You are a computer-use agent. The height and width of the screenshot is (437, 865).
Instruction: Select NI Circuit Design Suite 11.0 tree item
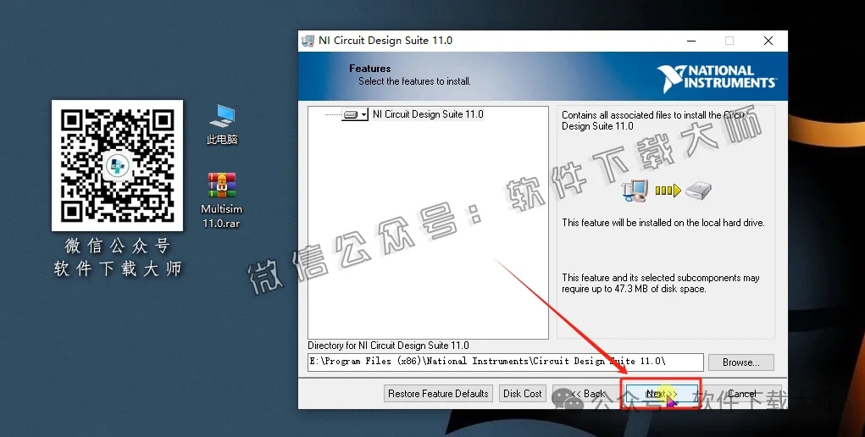tap(428, 114)
